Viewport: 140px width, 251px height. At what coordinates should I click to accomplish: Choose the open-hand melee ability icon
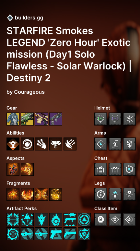(x=41, y=144)
